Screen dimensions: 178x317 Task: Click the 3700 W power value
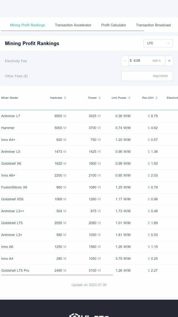click(95, 128)
